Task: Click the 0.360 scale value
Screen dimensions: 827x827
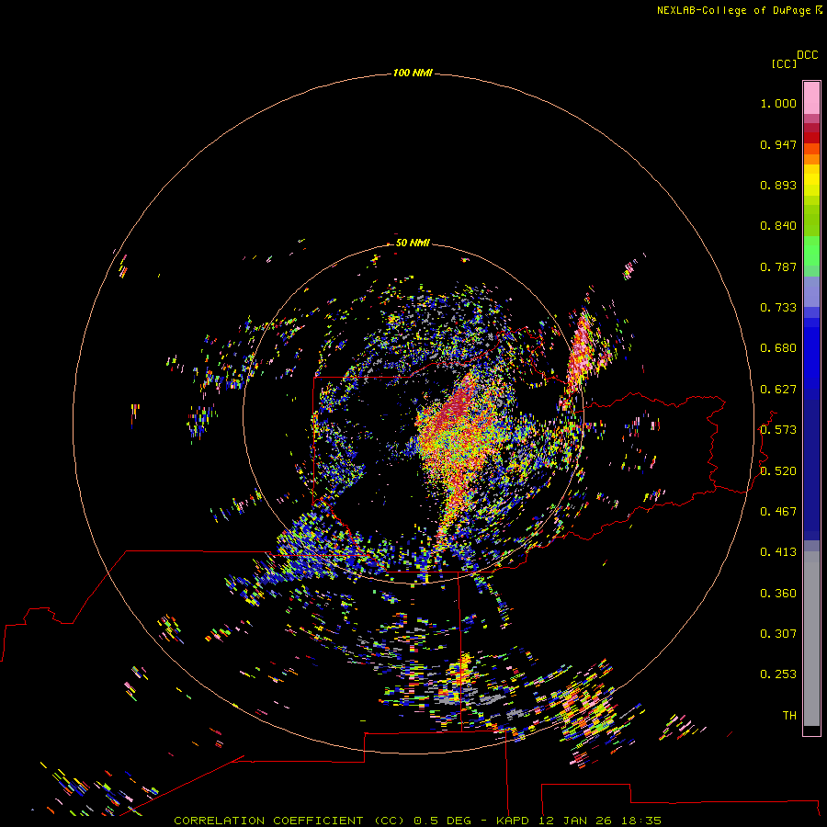Action: point(778,594)
